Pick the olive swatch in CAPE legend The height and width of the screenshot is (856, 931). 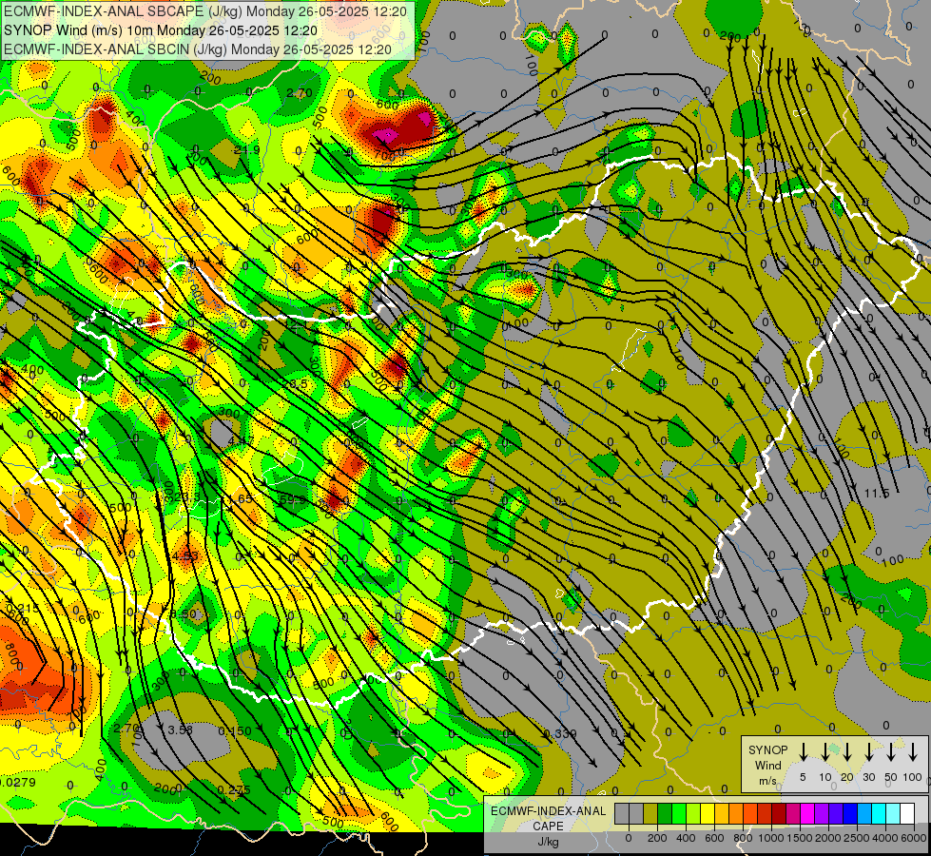pos(650,814)
